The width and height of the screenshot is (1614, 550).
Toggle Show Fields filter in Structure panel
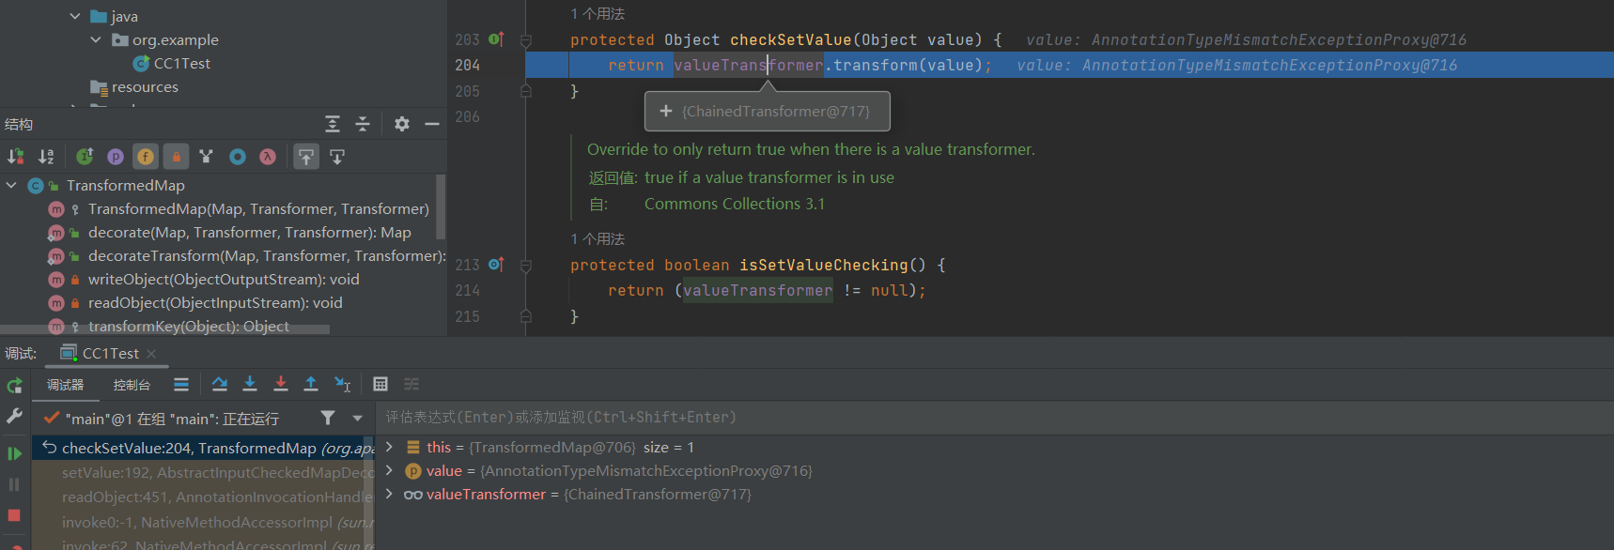coord(146,157)
